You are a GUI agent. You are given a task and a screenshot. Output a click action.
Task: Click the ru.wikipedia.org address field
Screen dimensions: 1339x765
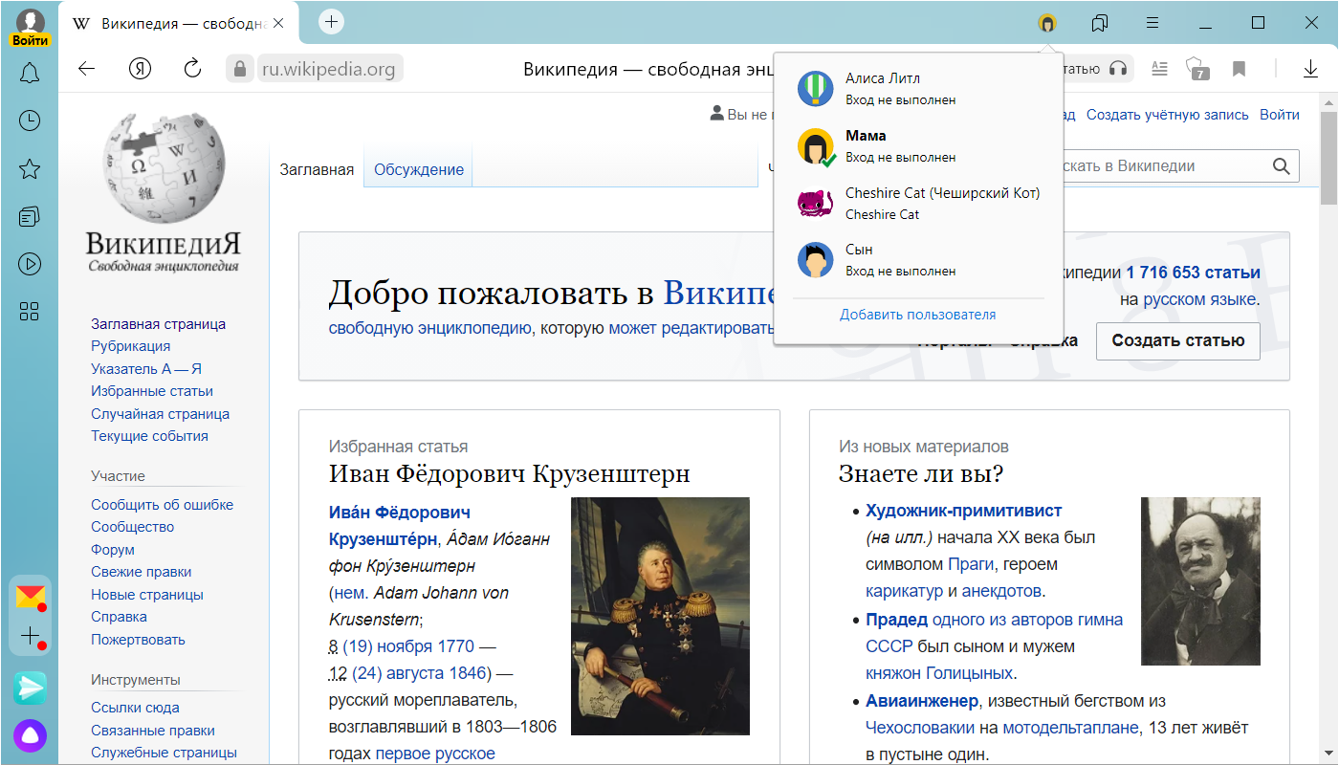330,69
